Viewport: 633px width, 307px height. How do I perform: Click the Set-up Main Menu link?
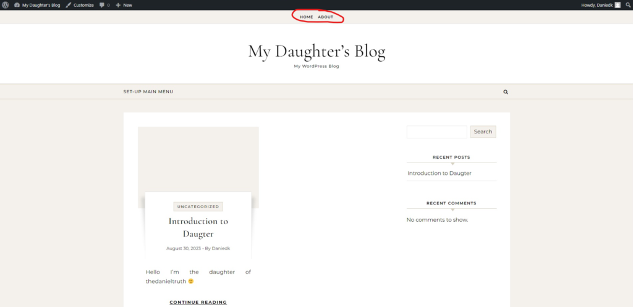tap(148, 91)
